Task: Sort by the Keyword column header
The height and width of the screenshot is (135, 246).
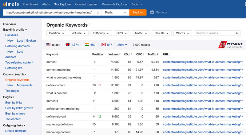Action: click(x=52, y=54)
